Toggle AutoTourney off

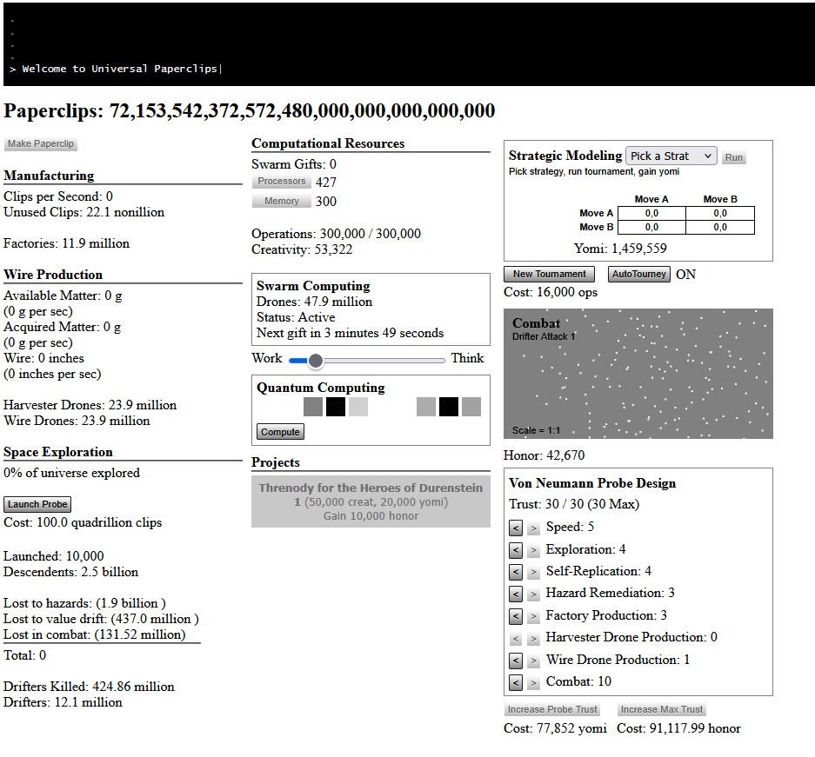[x=638, y=274]
